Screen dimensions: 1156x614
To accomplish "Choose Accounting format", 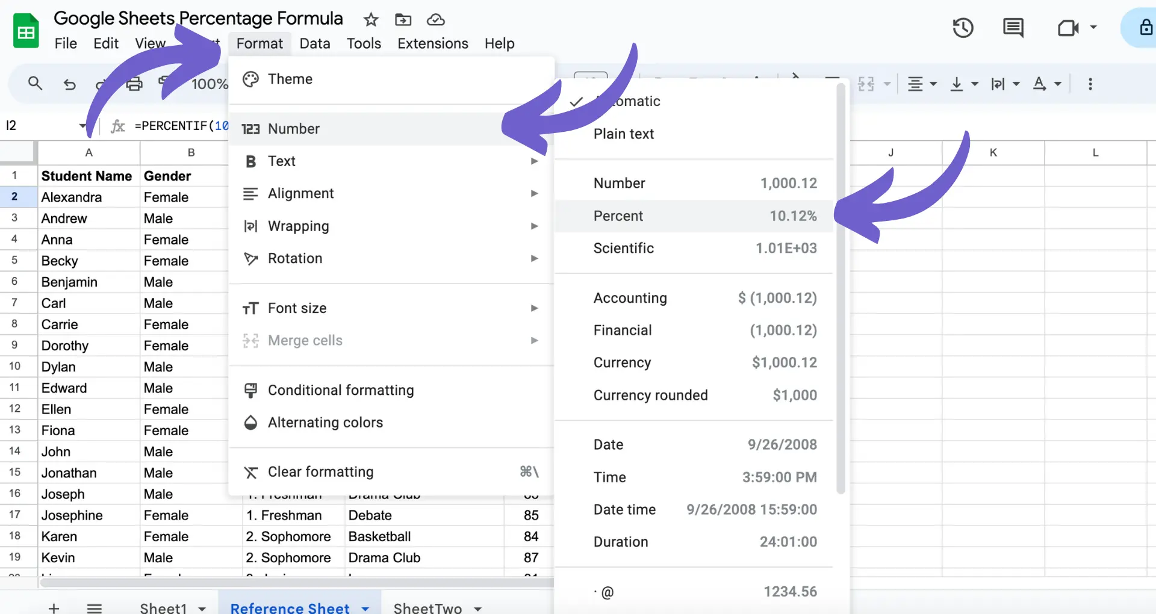I will click(x=694, y=298).
